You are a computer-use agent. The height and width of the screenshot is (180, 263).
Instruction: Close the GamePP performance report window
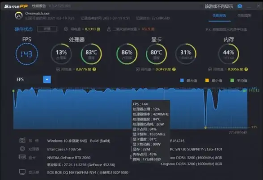[x=259, y=6]
